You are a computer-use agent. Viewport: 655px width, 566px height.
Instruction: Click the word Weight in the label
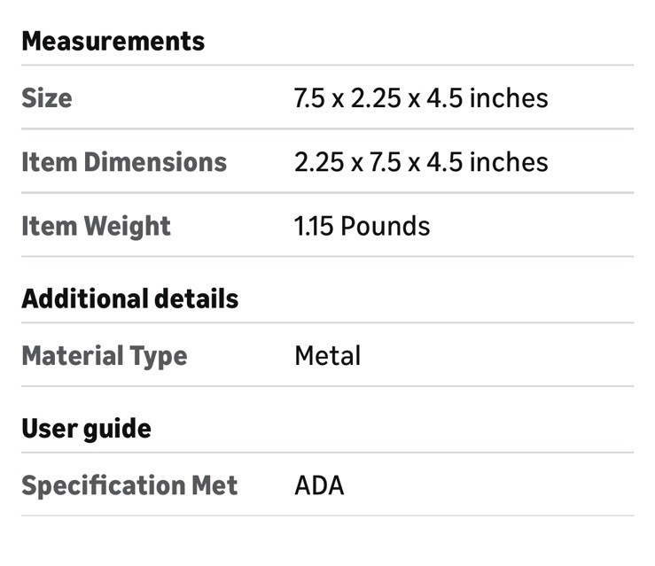pos(128,226)
